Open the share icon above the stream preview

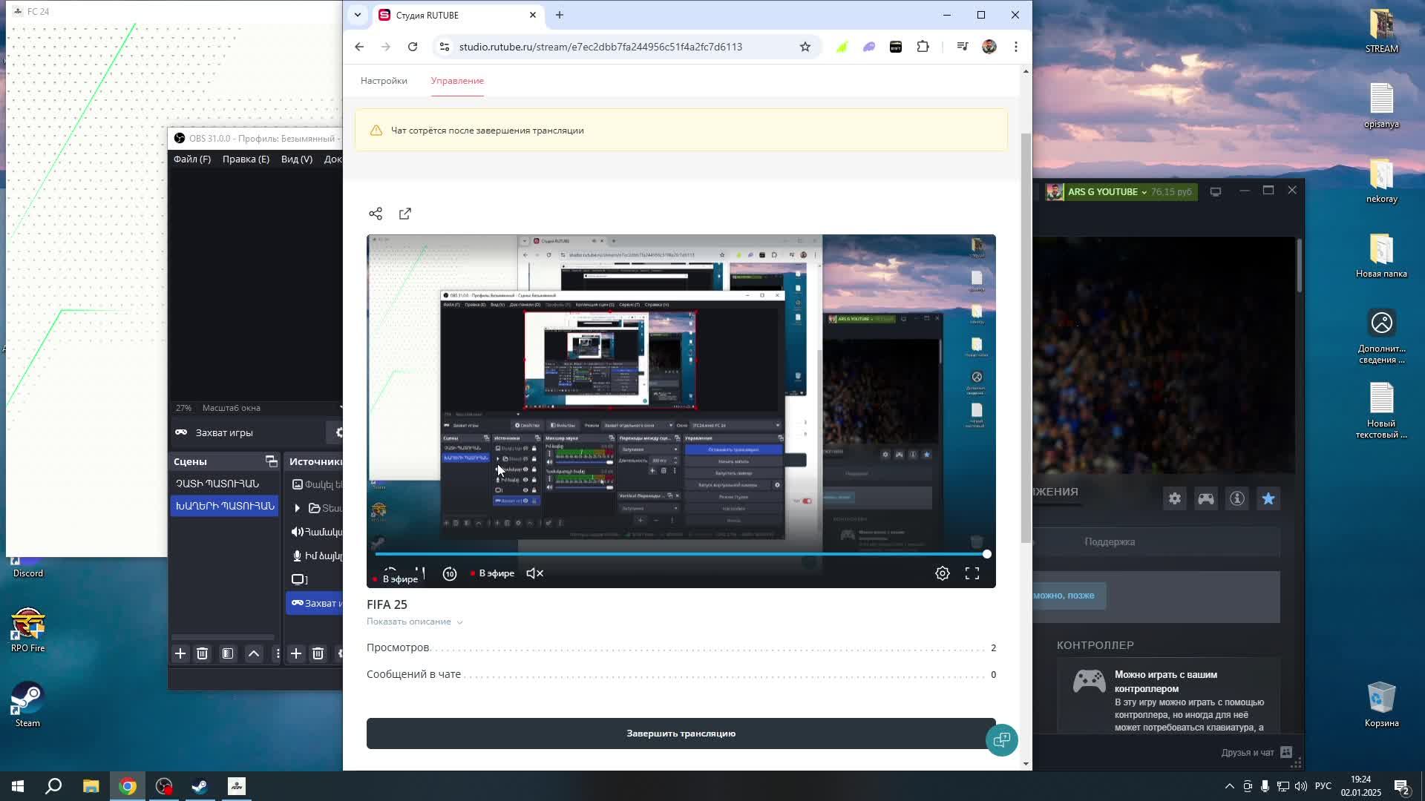click(x=376, y=214)
